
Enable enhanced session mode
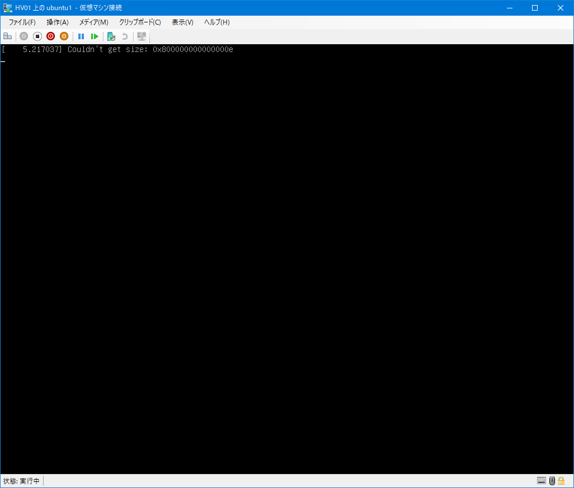point(141,36)
